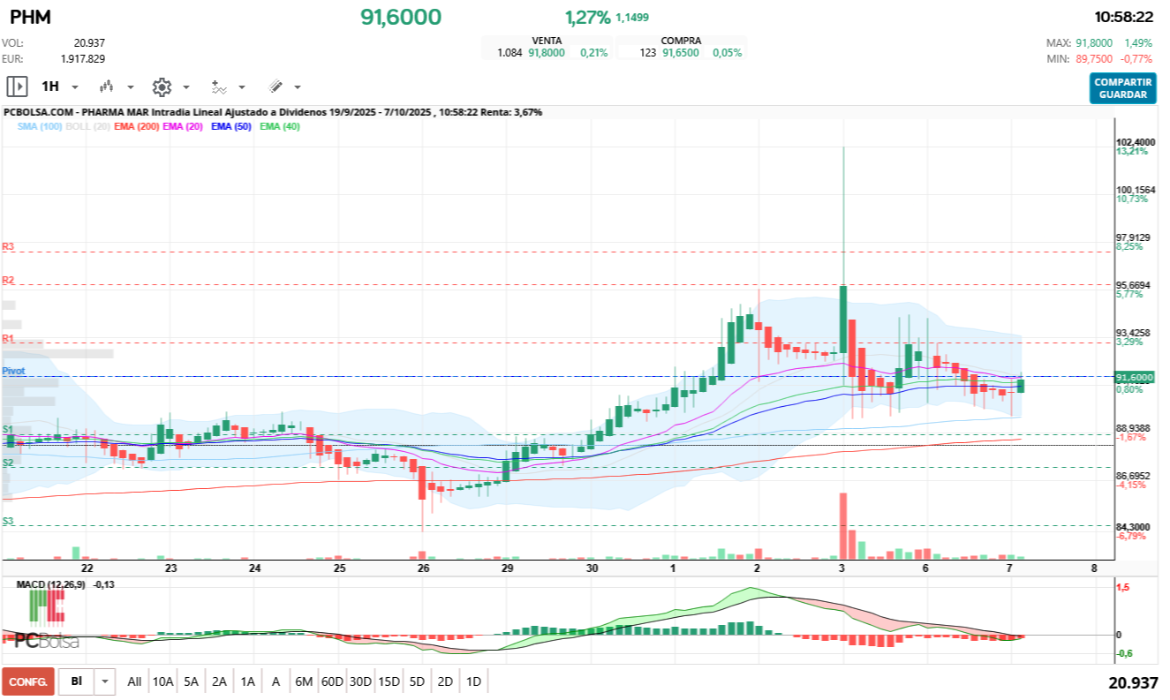Viewport: 1170px width, 700px height.
Task: Open the side panel expand icon
Action: pos(17,87)
